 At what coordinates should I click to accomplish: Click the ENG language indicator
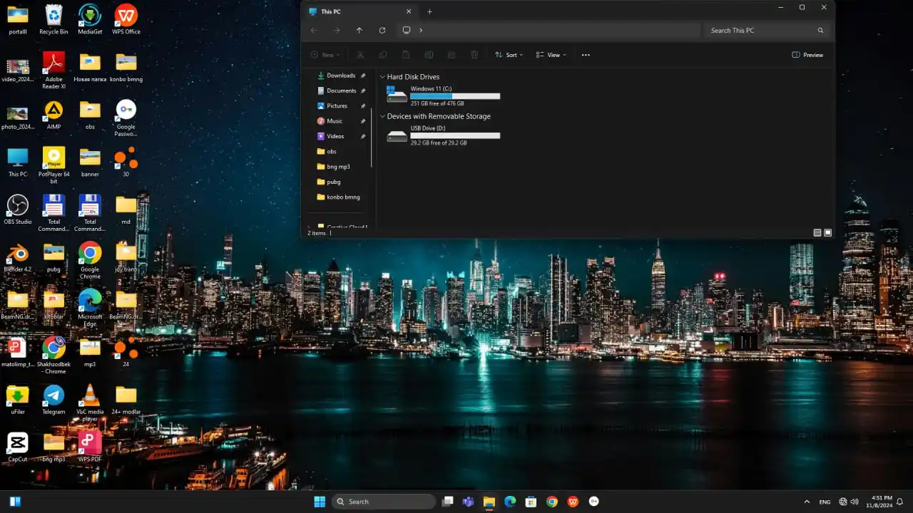click(x=825, y=502)
